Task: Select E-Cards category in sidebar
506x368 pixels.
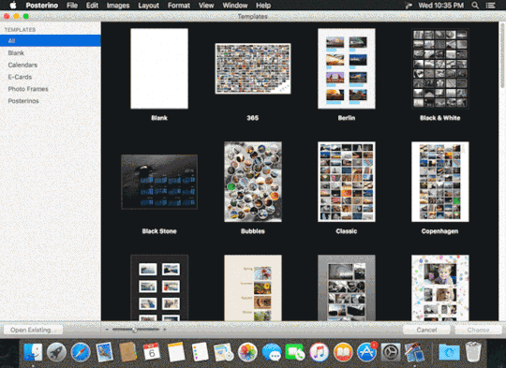Action: (51, 77)
